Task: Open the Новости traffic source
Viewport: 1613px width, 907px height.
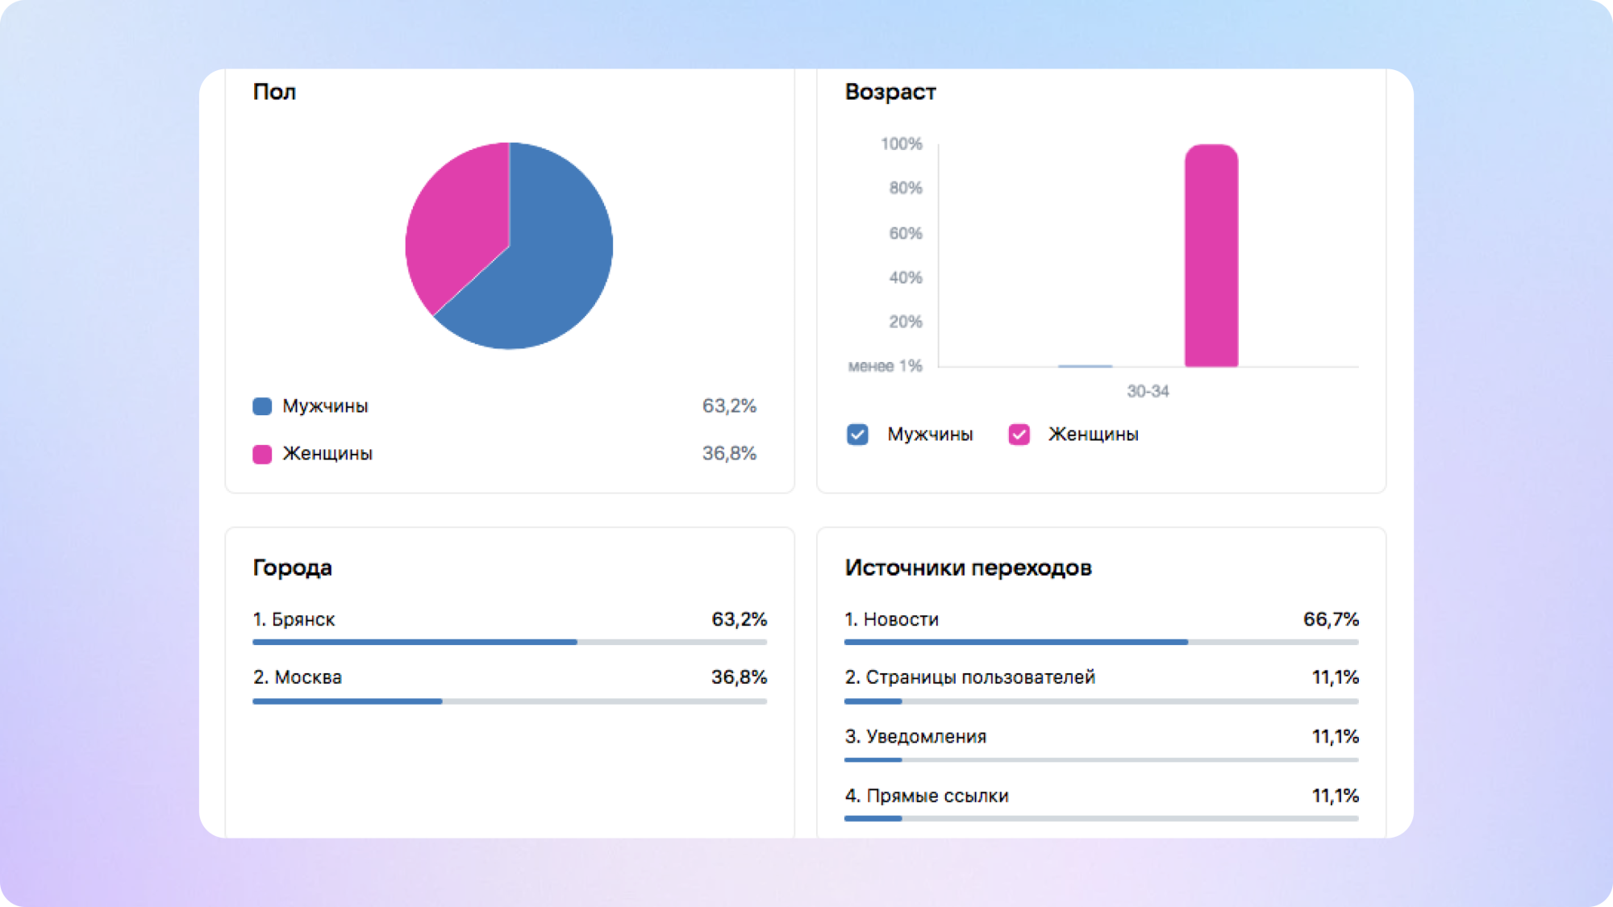Action: tap(892, 619)
